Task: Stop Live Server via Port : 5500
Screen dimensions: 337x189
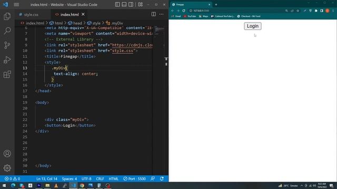Action: pyautogui.click(x=134, y=178)
